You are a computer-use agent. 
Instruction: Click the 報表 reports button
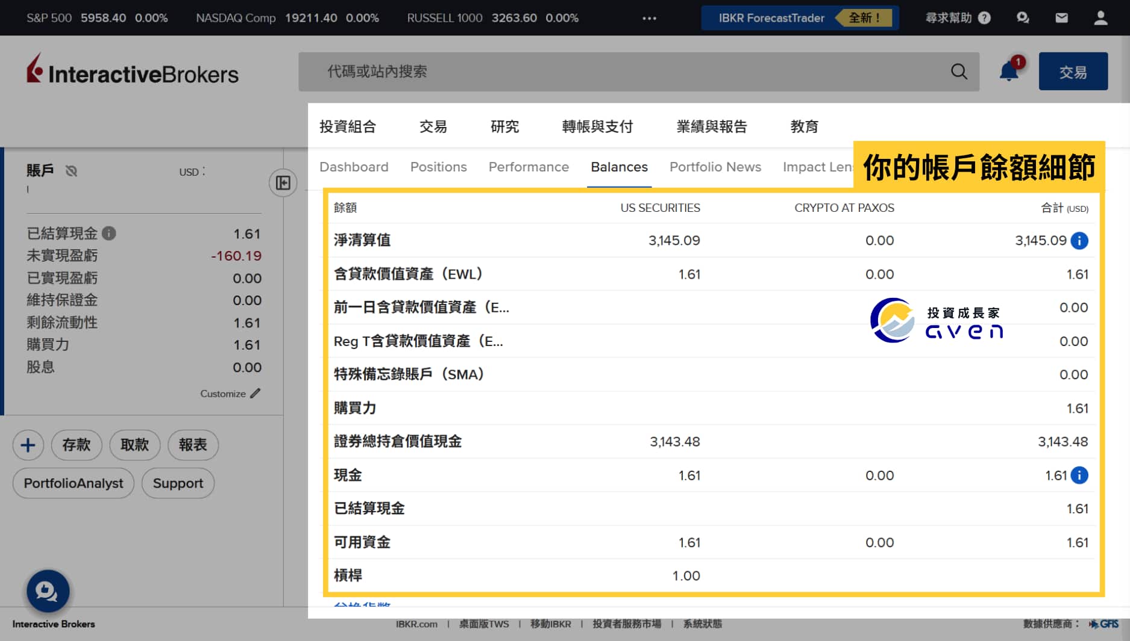tap(193, 445)
